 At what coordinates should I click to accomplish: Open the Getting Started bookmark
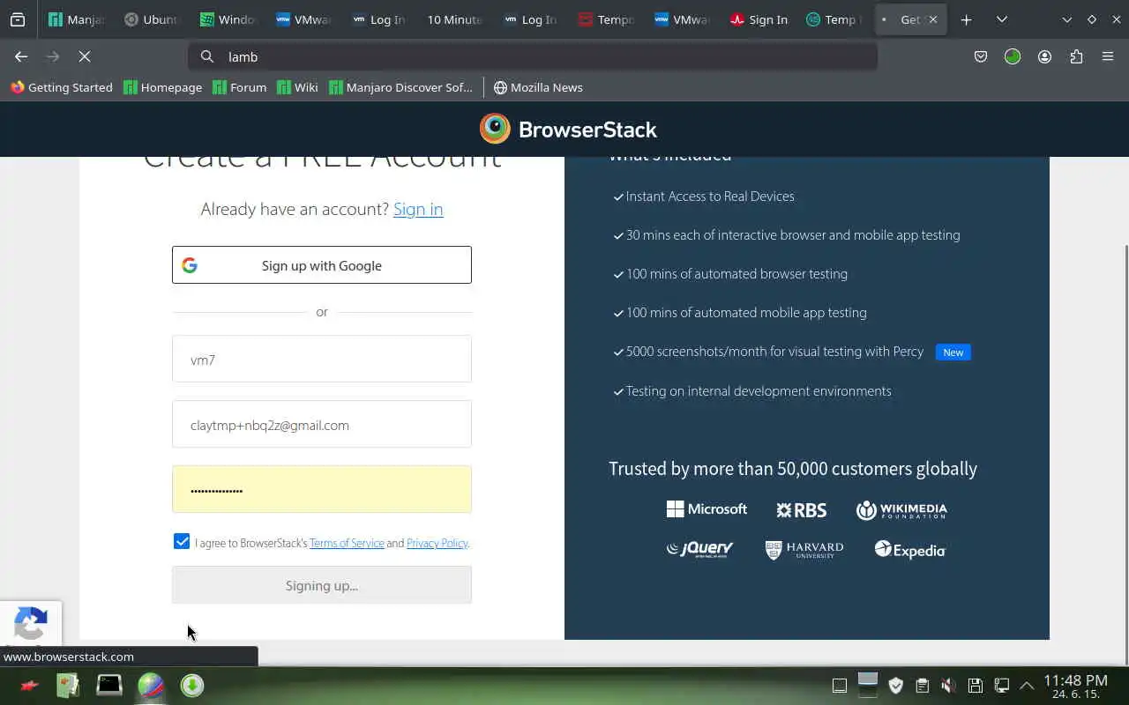coord(62,87)
